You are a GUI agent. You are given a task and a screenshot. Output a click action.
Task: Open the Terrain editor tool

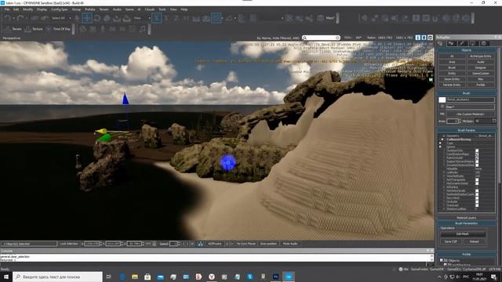pyautogui.click(x=13, y=29)
